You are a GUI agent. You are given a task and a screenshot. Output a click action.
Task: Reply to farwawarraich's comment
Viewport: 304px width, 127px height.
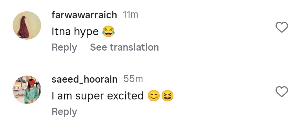64,47
